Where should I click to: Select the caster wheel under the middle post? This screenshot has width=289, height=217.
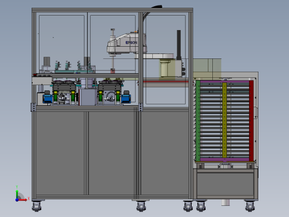[x=141, y=206]
